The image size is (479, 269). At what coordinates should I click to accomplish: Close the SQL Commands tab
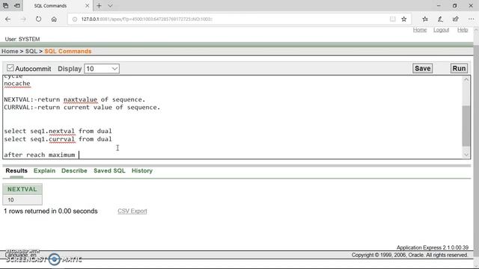point(87,6)
